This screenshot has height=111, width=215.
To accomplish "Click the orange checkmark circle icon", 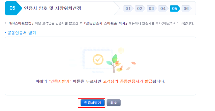I will click(98, 59).
